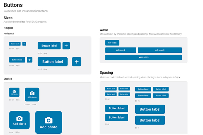Click the min-width button
This screenshot has height=135, width=203.
click(x=112, y=43)
